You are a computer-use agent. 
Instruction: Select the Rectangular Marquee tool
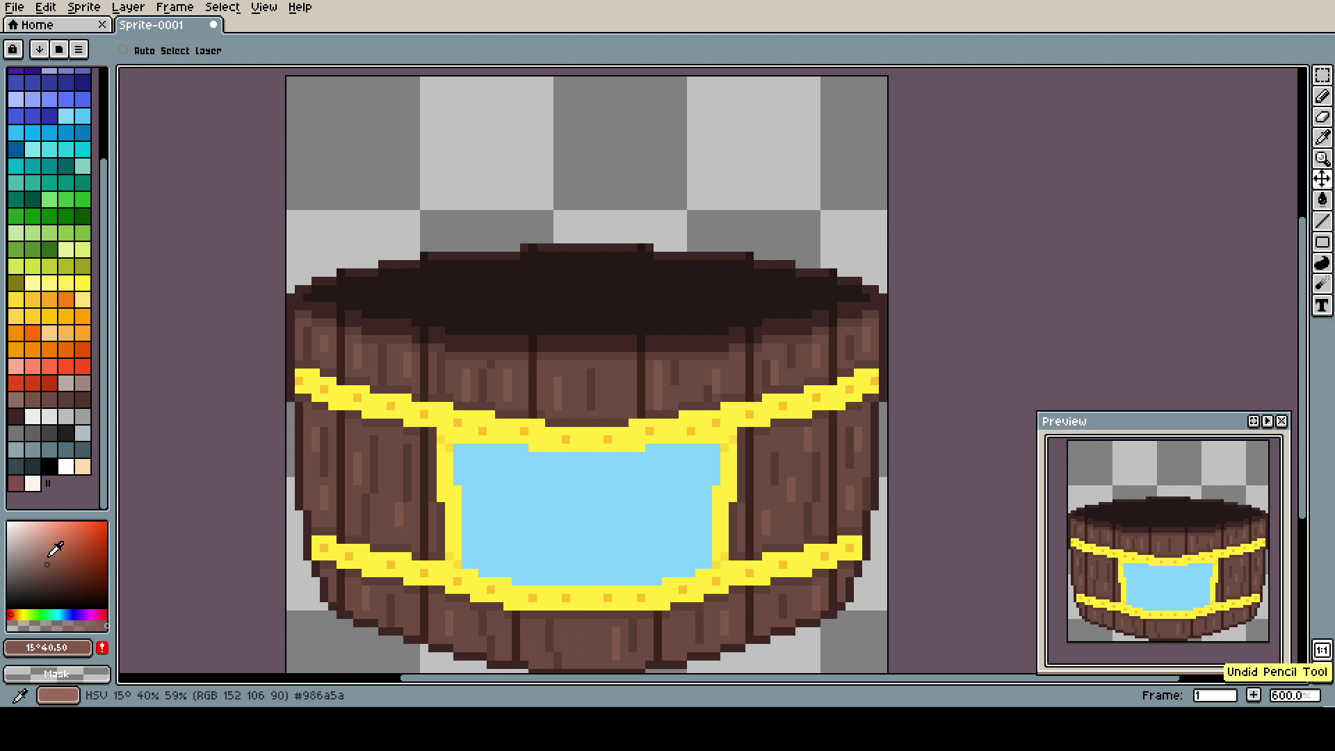click(x=1322, y=75)
